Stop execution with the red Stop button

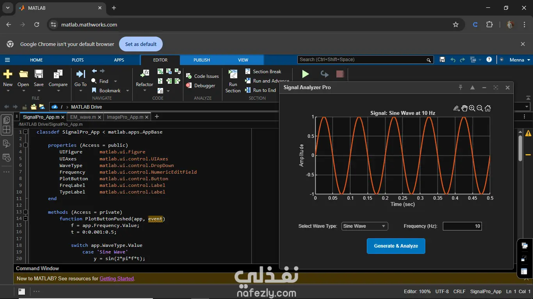[x=340, y=74]
